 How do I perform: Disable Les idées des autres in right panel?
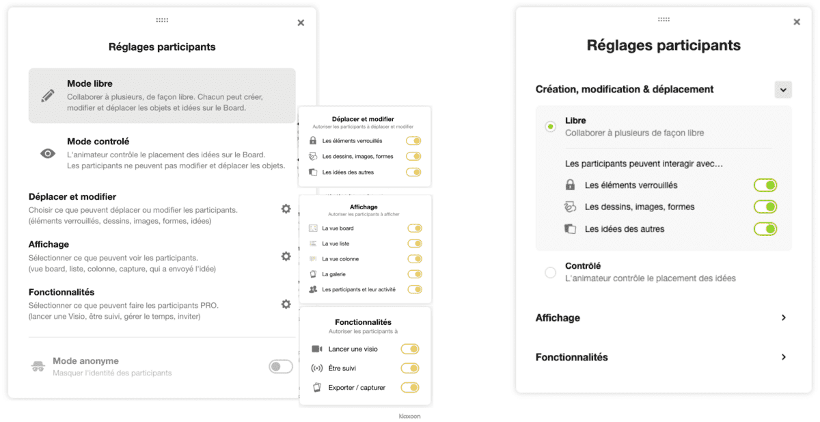click(765, 229)
